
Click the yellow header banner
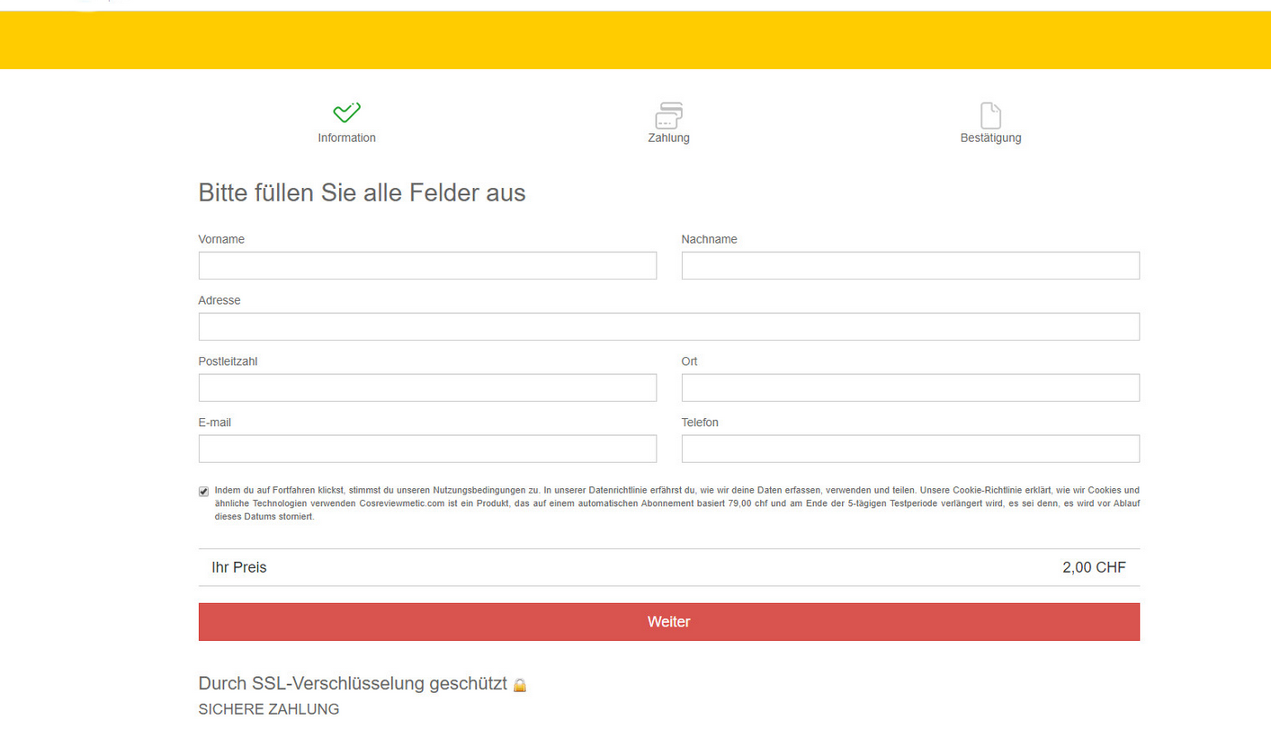click(635, 40)
